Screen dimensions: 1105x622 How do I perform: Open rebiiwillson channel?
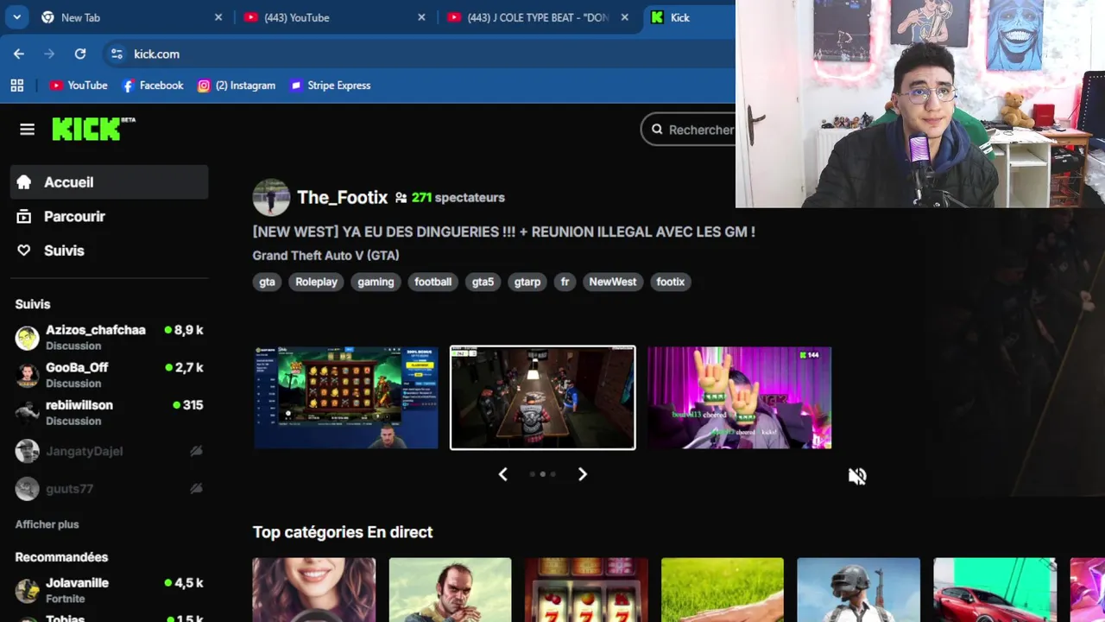(x=109, y=412)
